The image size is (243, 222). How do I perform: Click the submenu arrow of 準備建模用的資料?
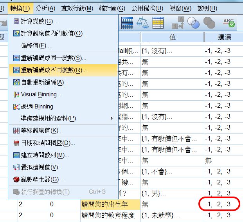click(x=112, y=119)
